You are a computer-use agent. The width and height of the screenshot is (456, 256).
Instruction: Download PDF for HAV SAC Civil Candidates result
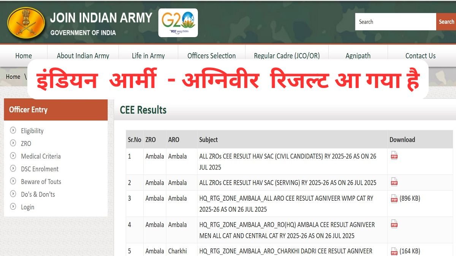click(x=394, y=155)
